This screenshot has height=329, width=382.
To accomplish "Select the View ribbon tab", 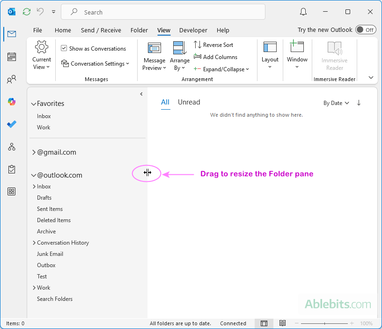I will 164,30.
